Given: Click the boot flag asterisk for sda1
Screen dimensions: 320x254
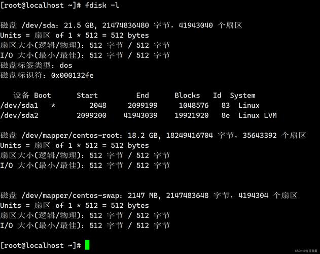Looking at the screenshot, I should [53, 105].
